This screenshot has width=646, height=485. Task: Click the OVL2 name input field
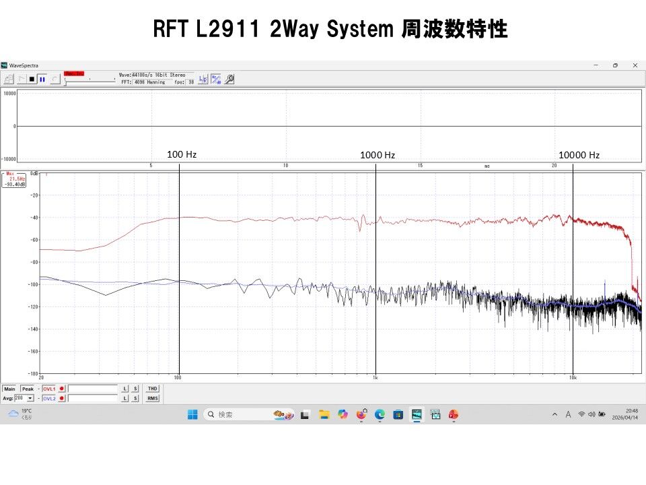pos(93,398)
